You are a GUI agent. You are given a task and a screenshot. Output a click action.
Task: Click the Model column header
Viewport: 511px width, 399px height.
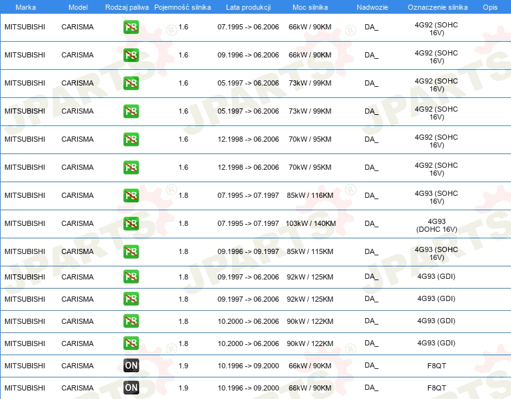click(78, 7)
